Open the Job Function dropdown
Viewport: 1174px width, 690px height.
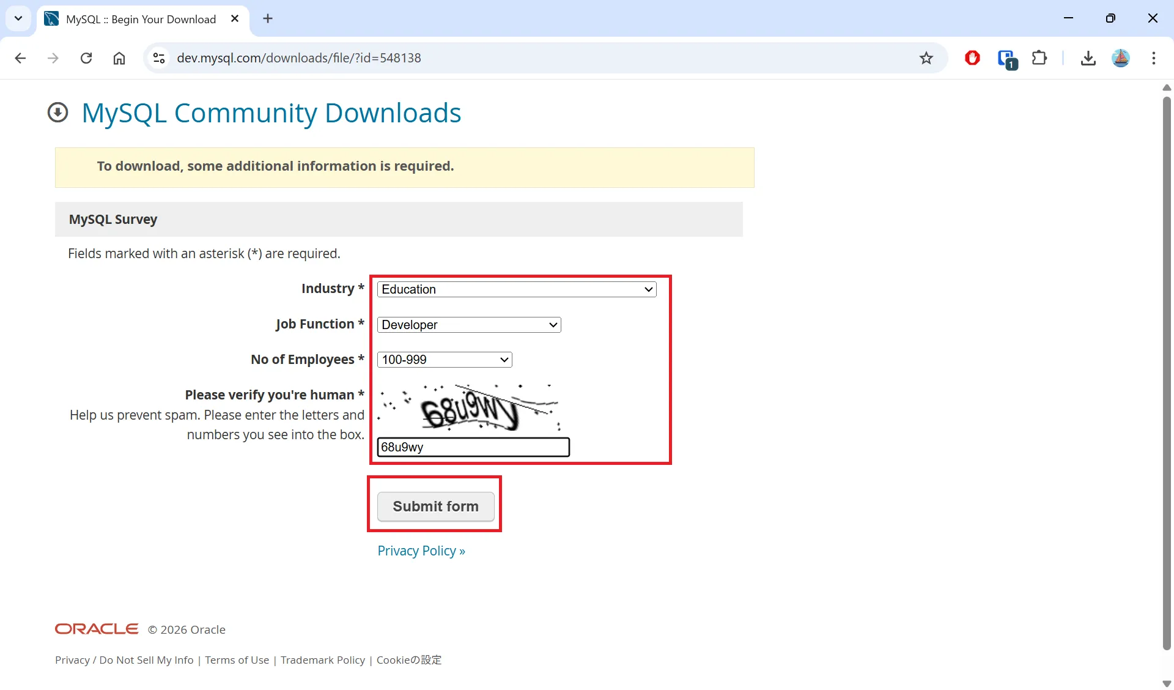(469, 325)
